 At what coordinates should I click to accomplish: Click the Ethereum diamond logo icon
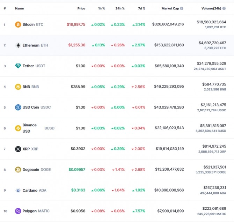[18, 45]
